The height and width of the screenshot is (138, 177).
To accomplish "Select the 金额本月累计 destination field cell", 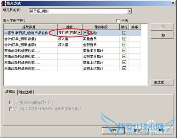I will (101, 56).
